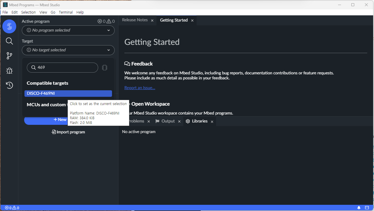Minimize the Mbed Studio window
This screenshot has width=374, height=211.
[x=340, y=5]
